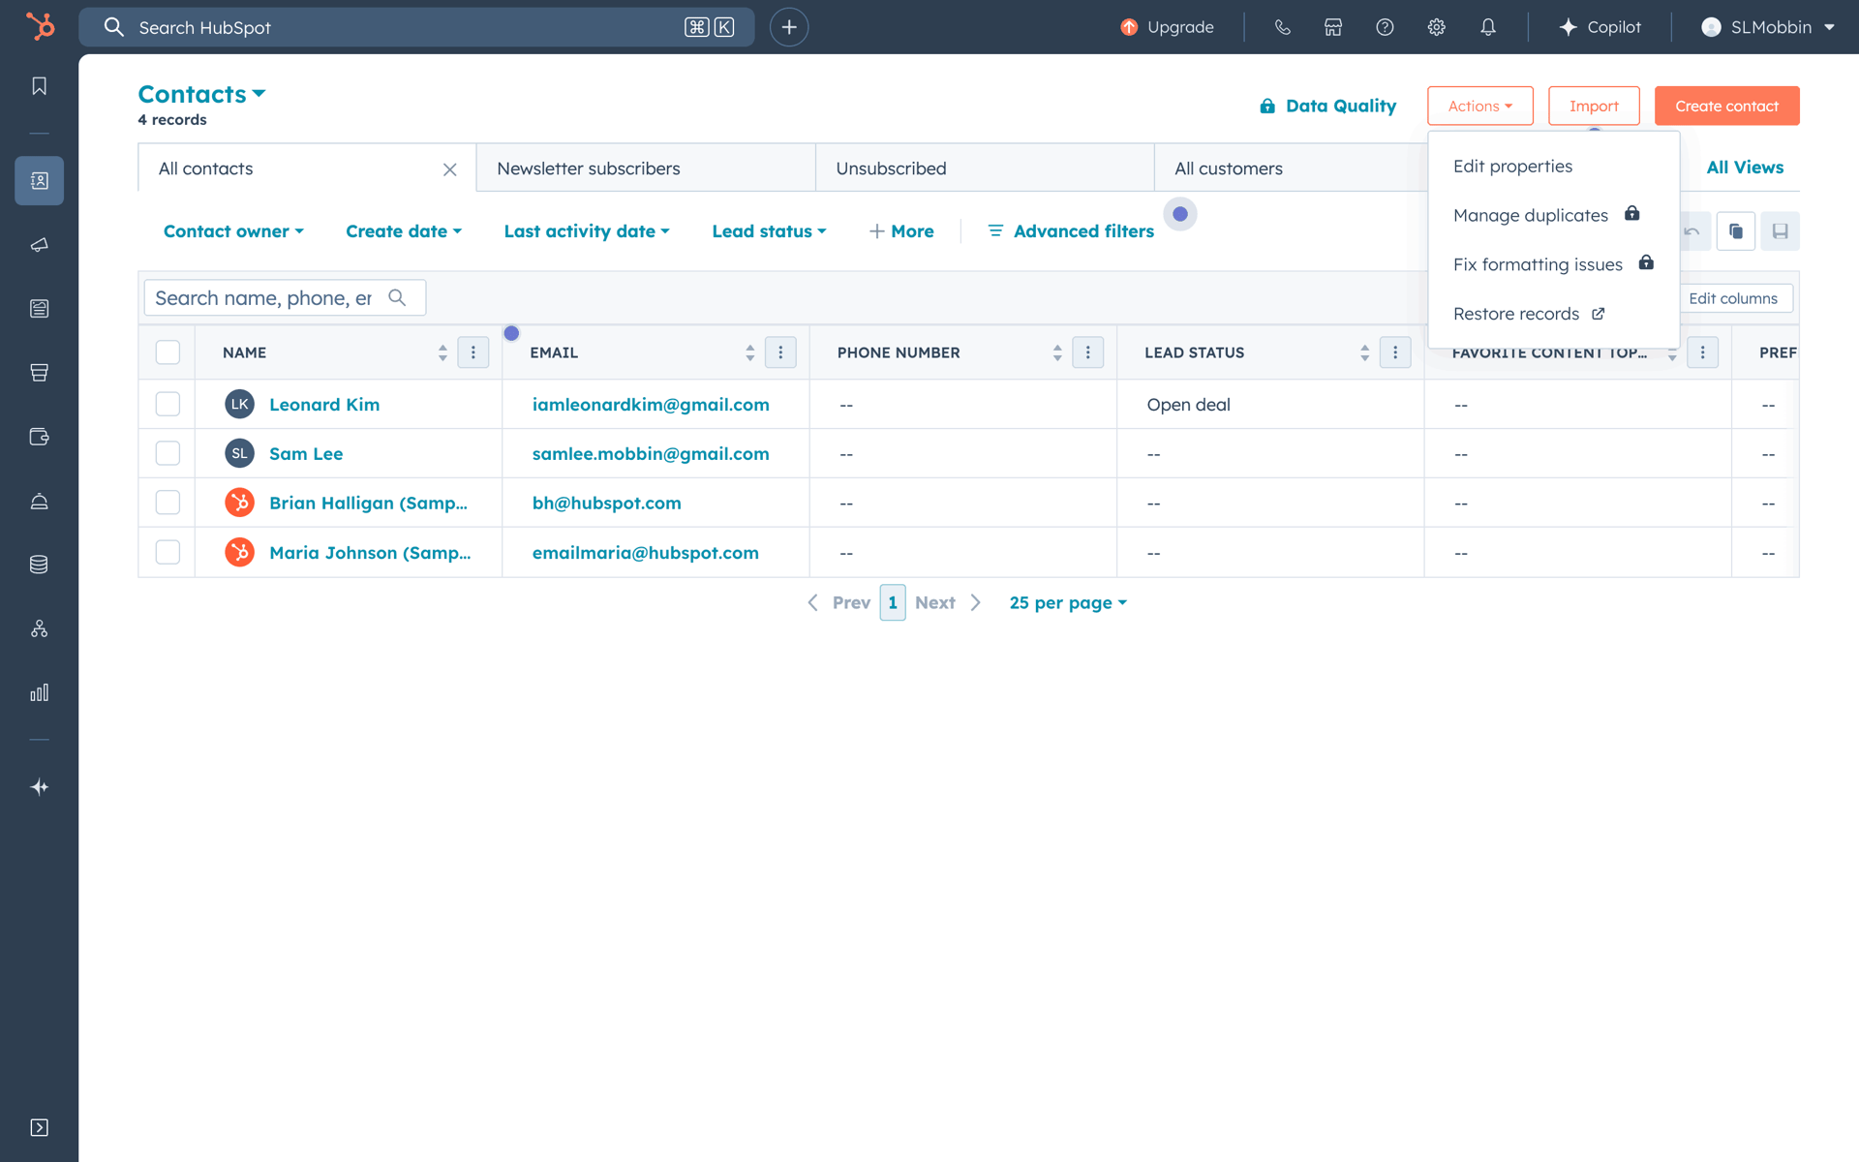Open the Reporting bar chart sidebar icon
Viewport: 1859px width, 1162px height.
coord(39,692)
